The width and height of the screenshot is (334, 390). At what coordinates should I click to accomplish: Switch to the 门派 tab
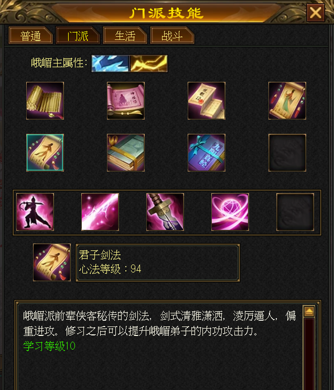click(x=78, y=35)
